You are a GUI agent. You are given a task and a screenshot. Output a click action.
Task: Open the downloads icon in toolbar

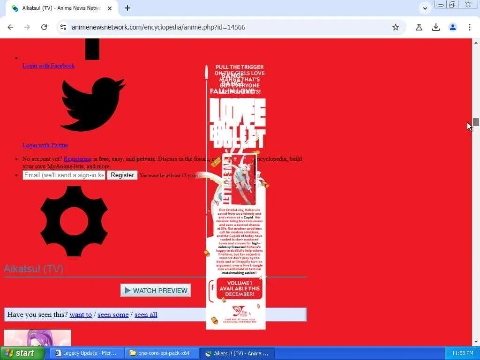click(436, 27)
